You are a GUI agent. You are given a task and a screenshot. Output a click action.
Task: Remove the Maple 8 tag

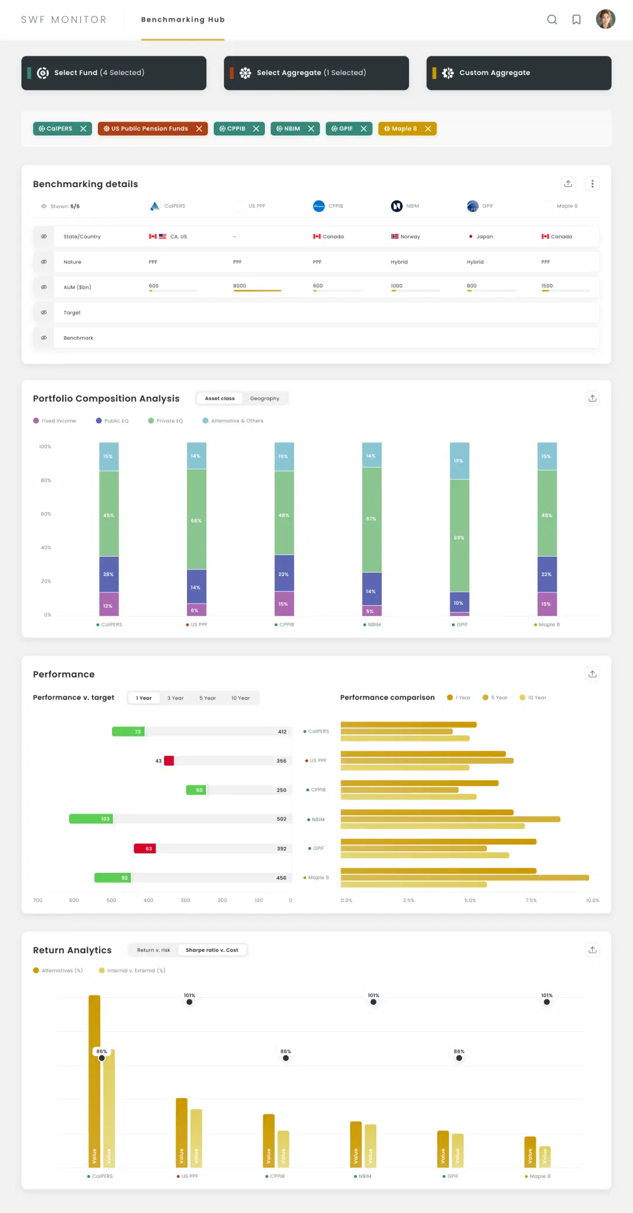[428, 128]
